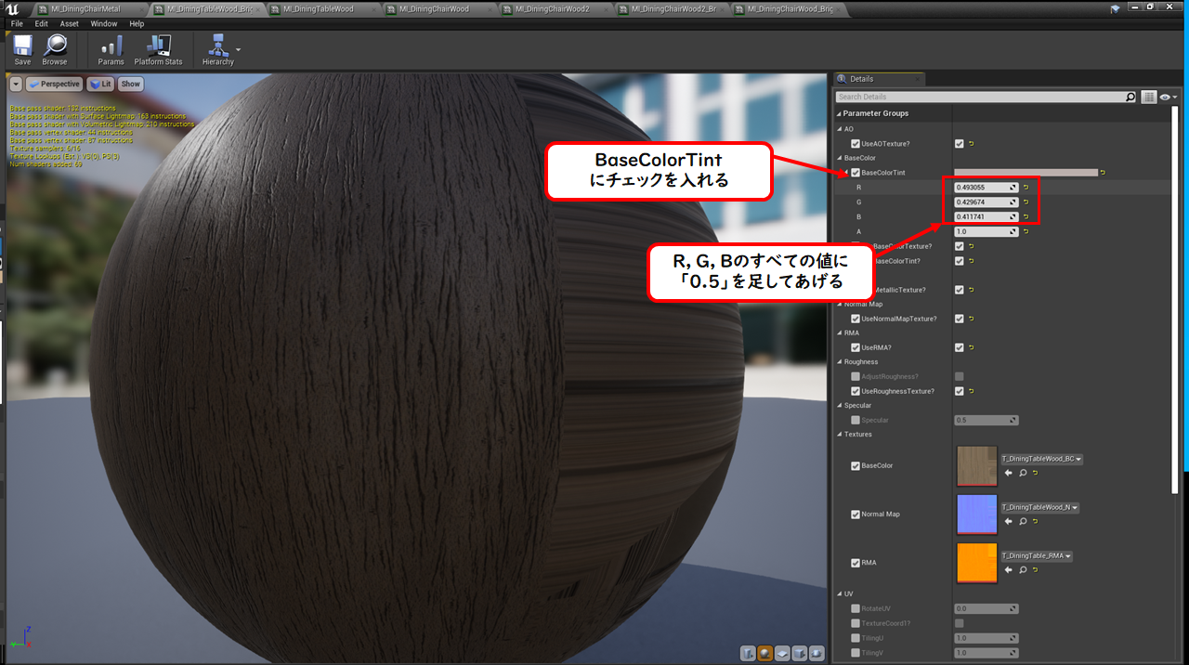Open the Asset menu
Viewport: 1189px width, 665px height.
point(70,23)
